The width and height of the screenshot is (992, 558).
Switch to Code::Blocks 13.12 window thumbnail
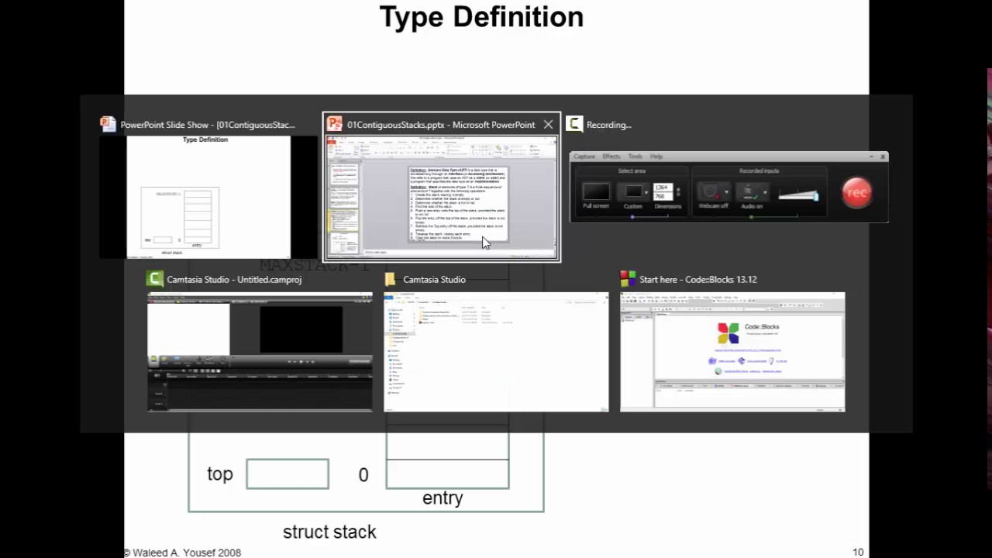(x=732, y=352)
